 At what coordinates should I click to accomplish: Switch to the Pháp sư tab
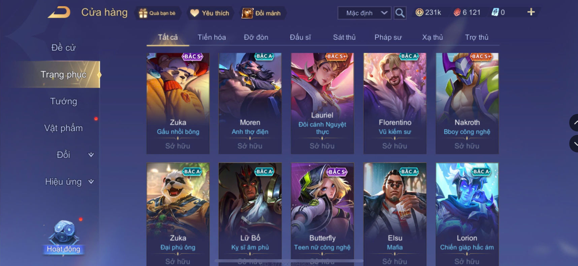[x=388, y=37]
